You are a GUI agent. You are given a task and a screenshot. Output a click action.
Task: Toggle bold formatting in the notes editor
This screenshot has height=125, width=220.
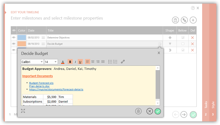pos(70,62)
